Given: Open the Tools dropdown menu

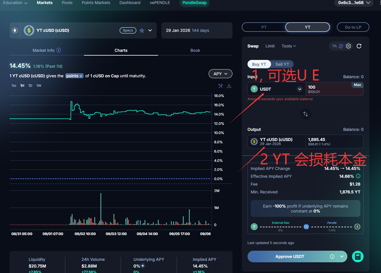Looking at the screenshot, I should click(x=288, y=46).
